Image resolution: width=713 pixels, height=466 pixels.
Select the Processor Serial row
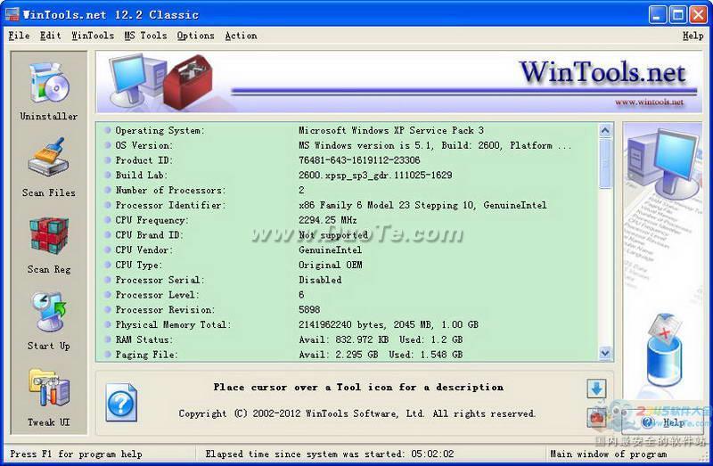pos(348,280)
